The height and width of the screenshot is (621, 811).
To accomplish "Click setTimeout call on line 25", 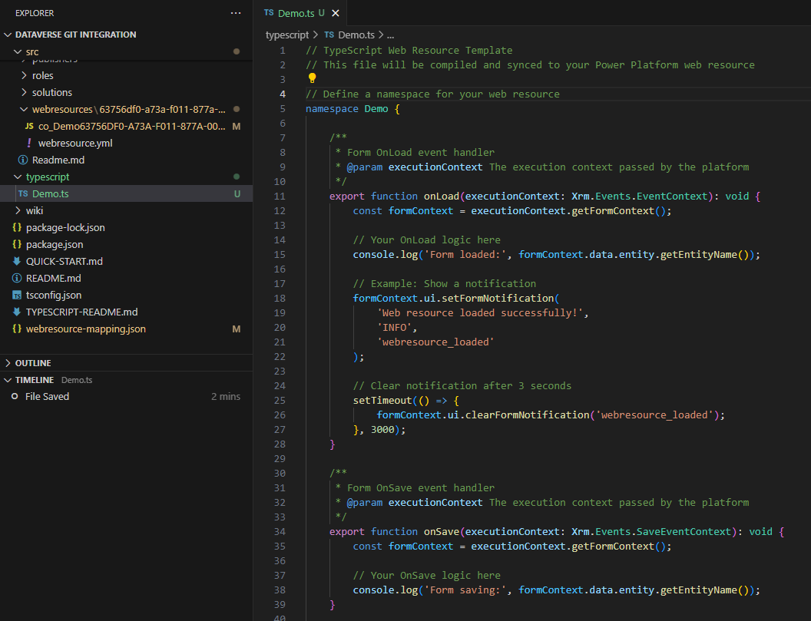I will [382, 401].
